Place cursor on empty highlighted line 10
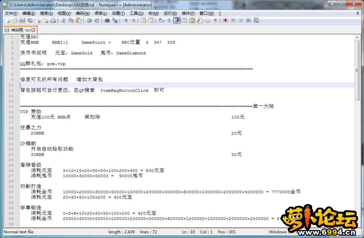This screenshot has width=364, height=238. (x=187, y=85)
